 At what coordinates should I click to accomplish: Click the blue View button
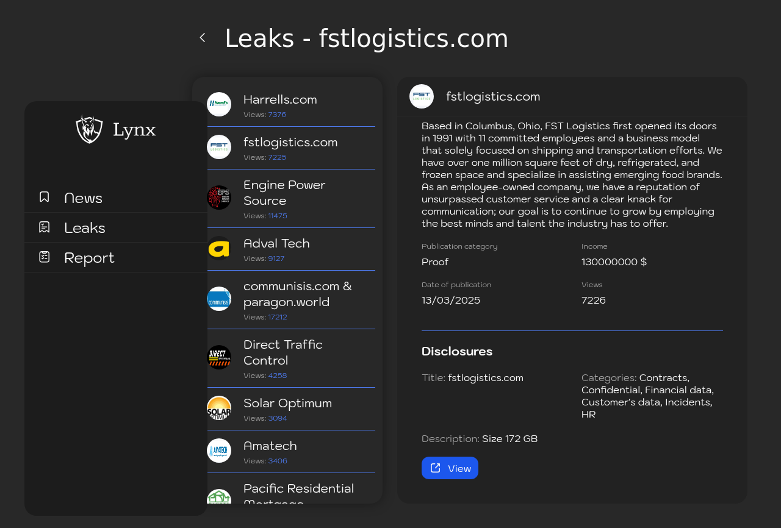pos(450,468)
